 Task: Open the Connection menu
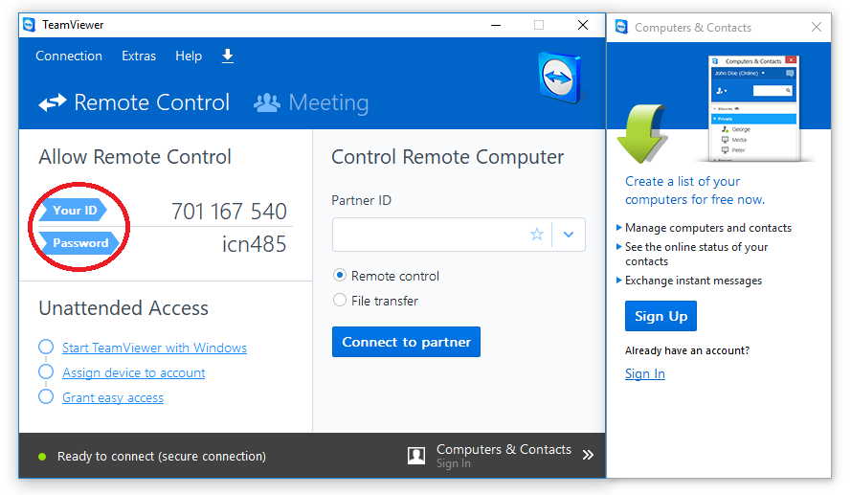(69, 56)
